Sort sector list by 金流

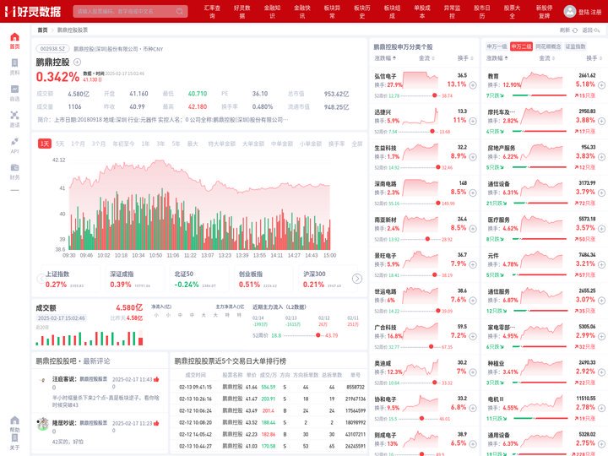tap(546, 58)
